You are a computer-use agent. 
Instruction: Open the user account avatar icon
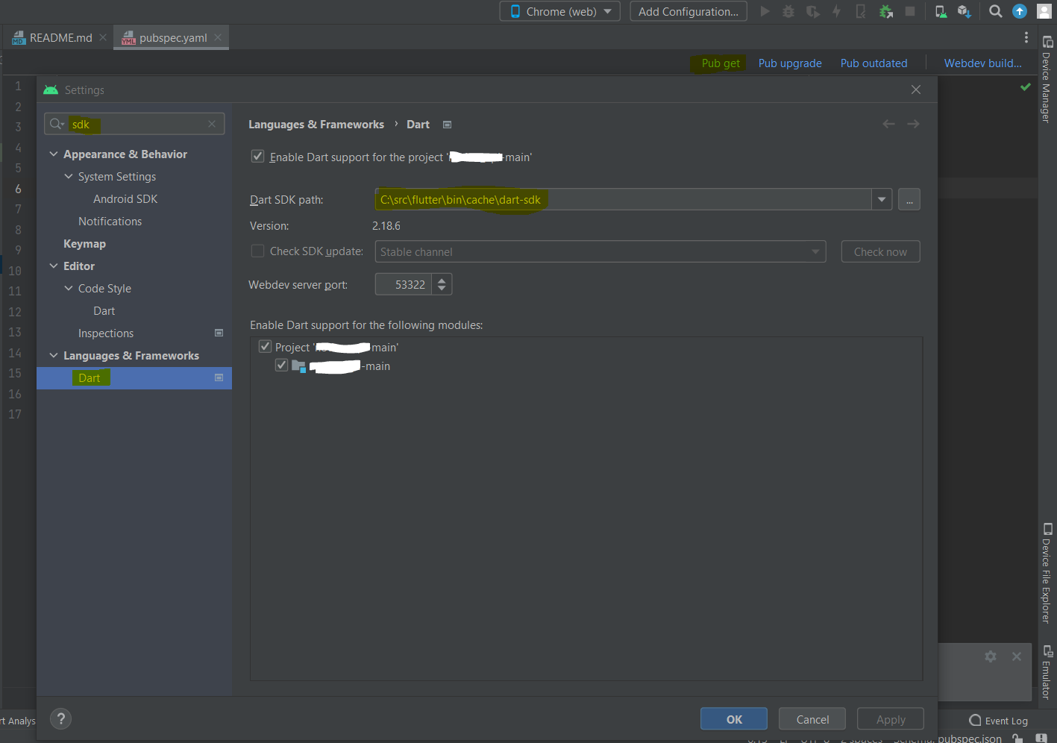click(1044, 11)
